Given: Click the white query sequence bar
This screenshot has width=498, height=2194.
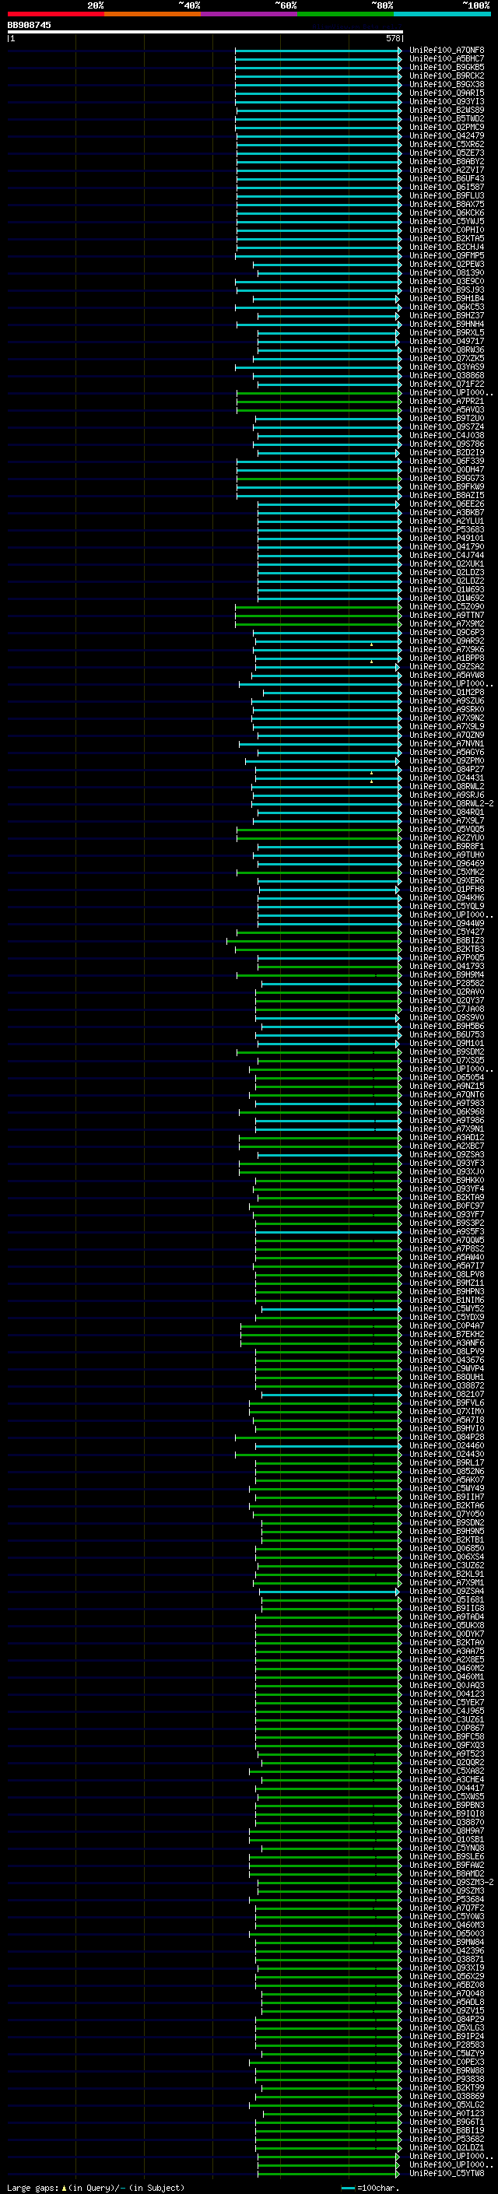Looking at the screenshot, I should coord(205,33).
